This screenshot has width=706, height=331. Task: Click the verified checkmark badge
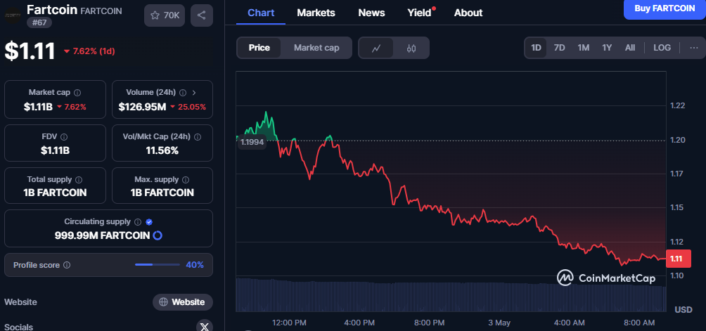pyautogui.click(x=149, y=221)
